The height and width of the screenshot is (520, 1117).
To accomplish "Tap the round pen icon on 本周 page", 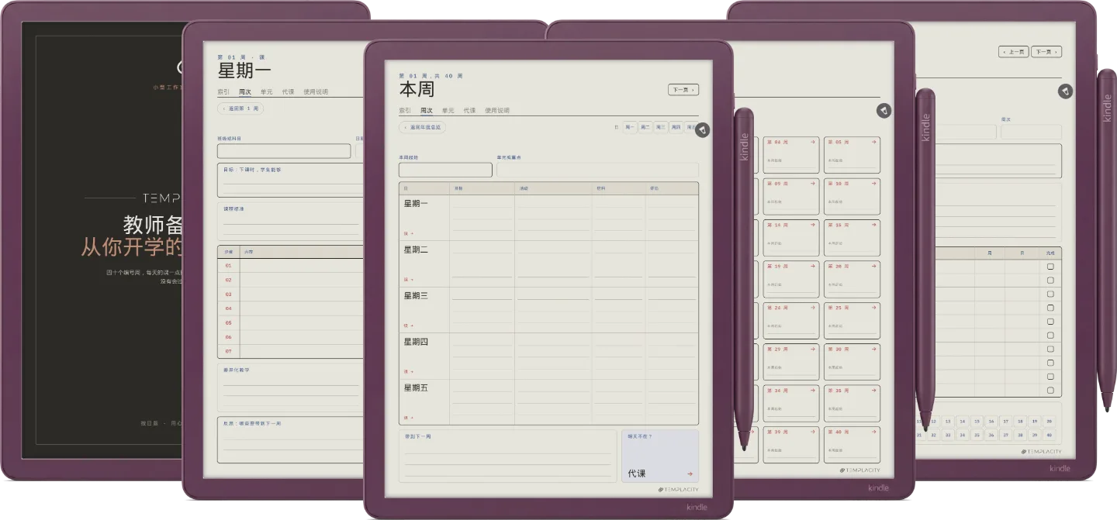I will (702, 129).
